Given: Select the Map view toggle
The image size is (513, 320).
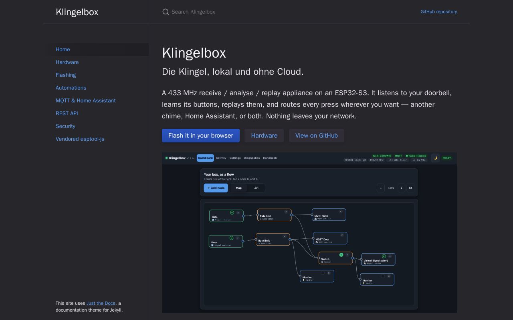Looking at the screenshot, I should pos(238,188).
